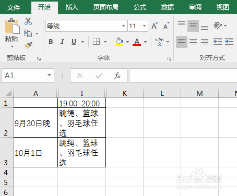Select row 2 header
Viewport: 237px width, 196px height.
[x=6, y=123]
